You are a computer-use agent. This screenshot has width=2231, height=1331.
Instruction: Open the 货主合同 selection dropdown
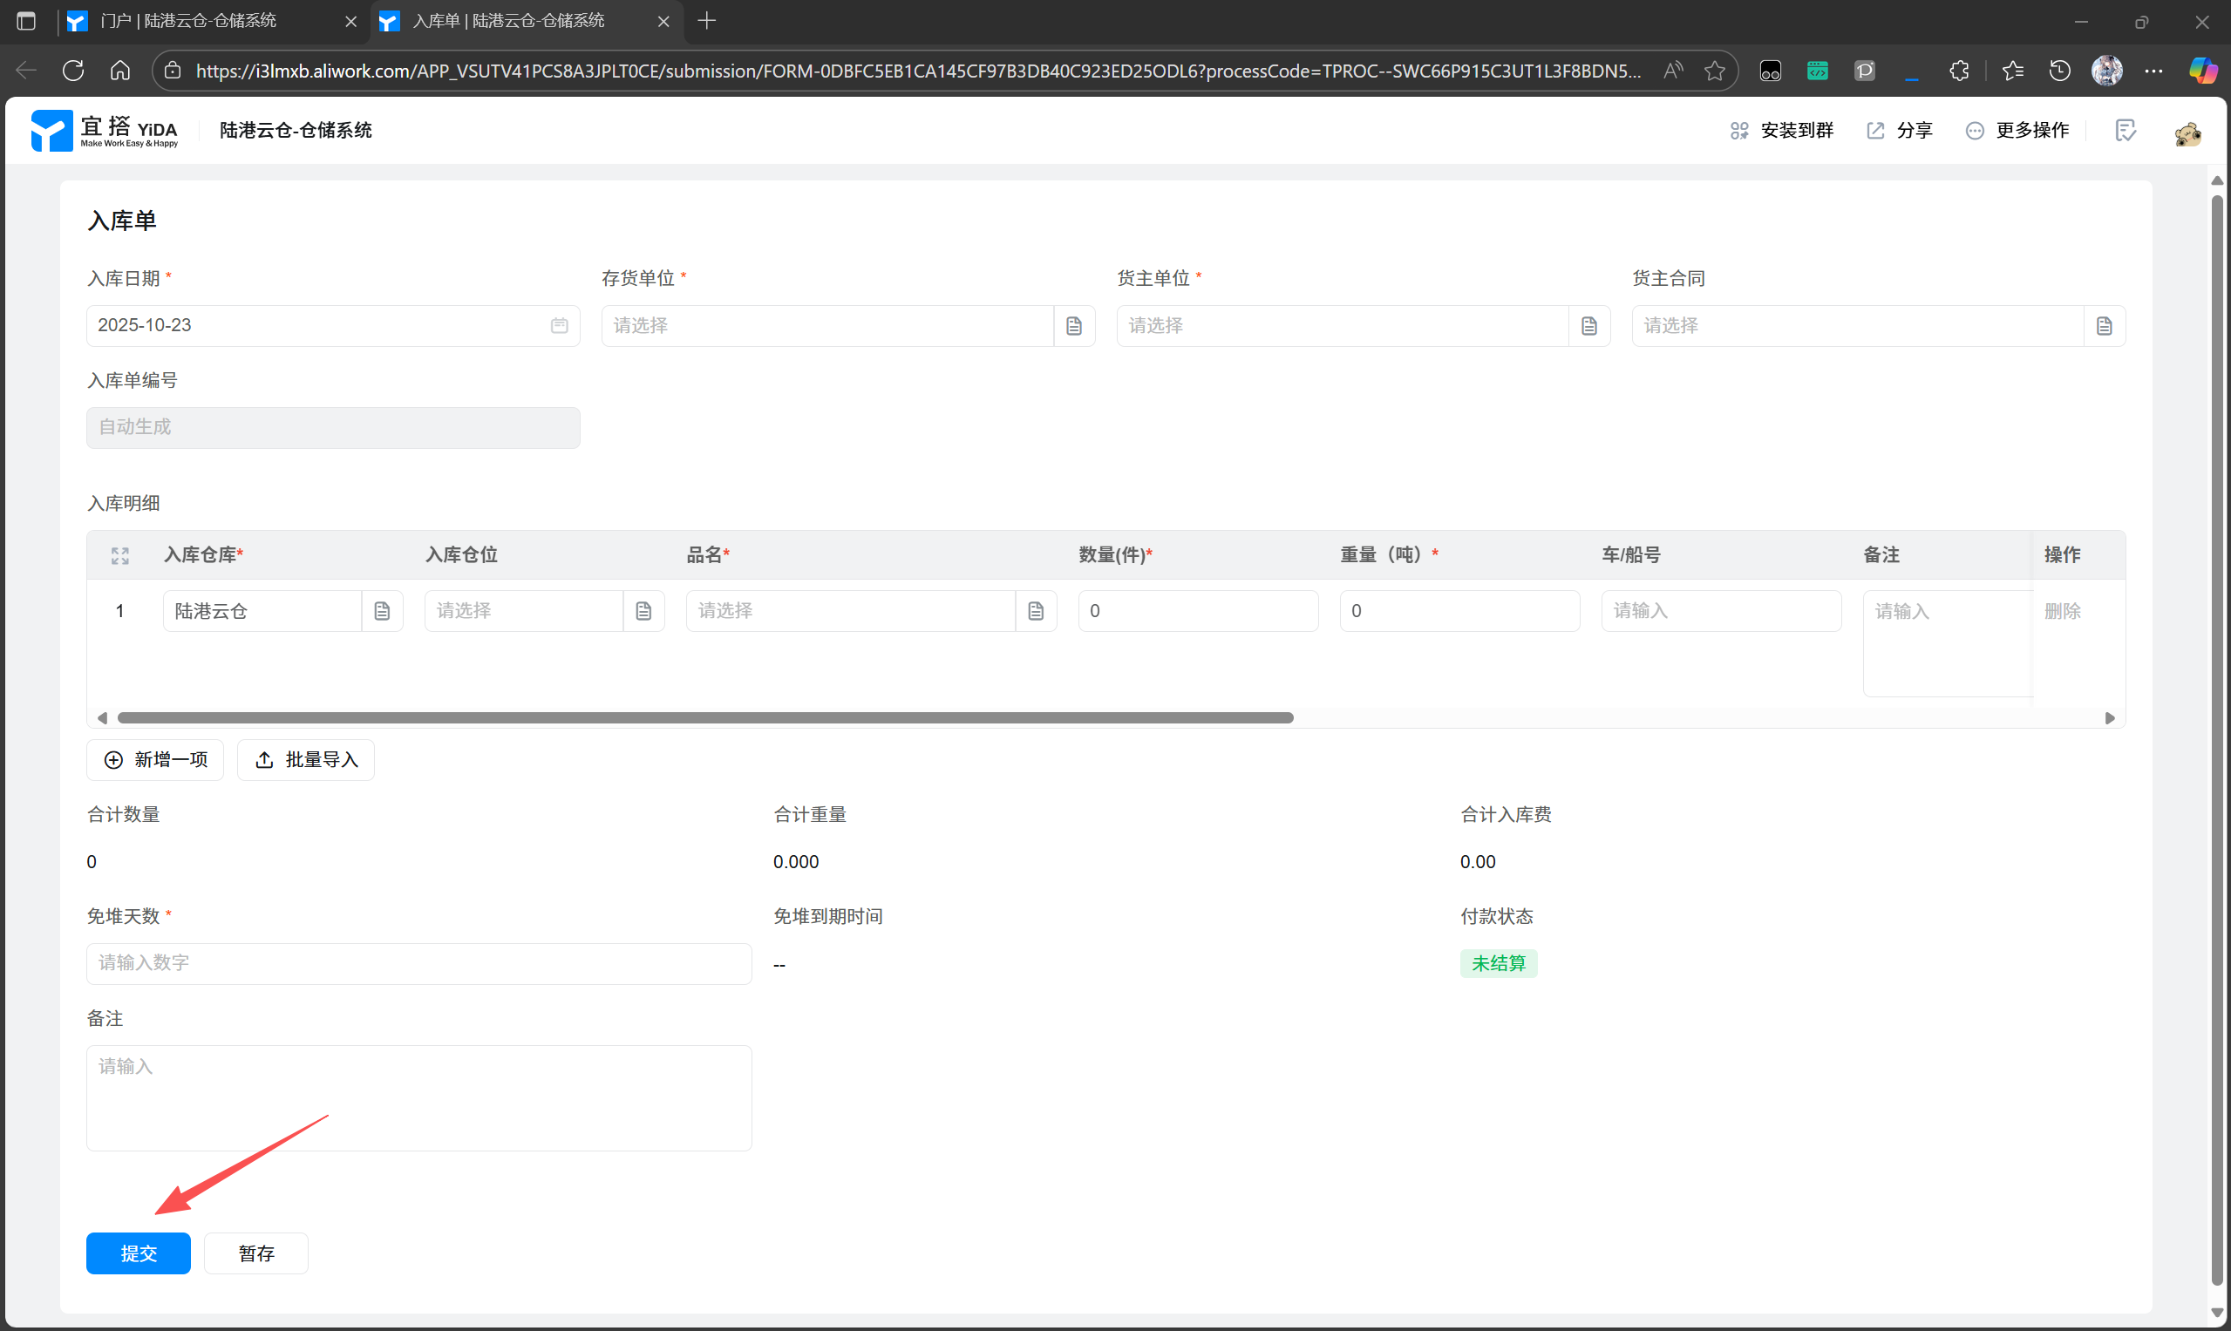click(x=1857, y=327)
